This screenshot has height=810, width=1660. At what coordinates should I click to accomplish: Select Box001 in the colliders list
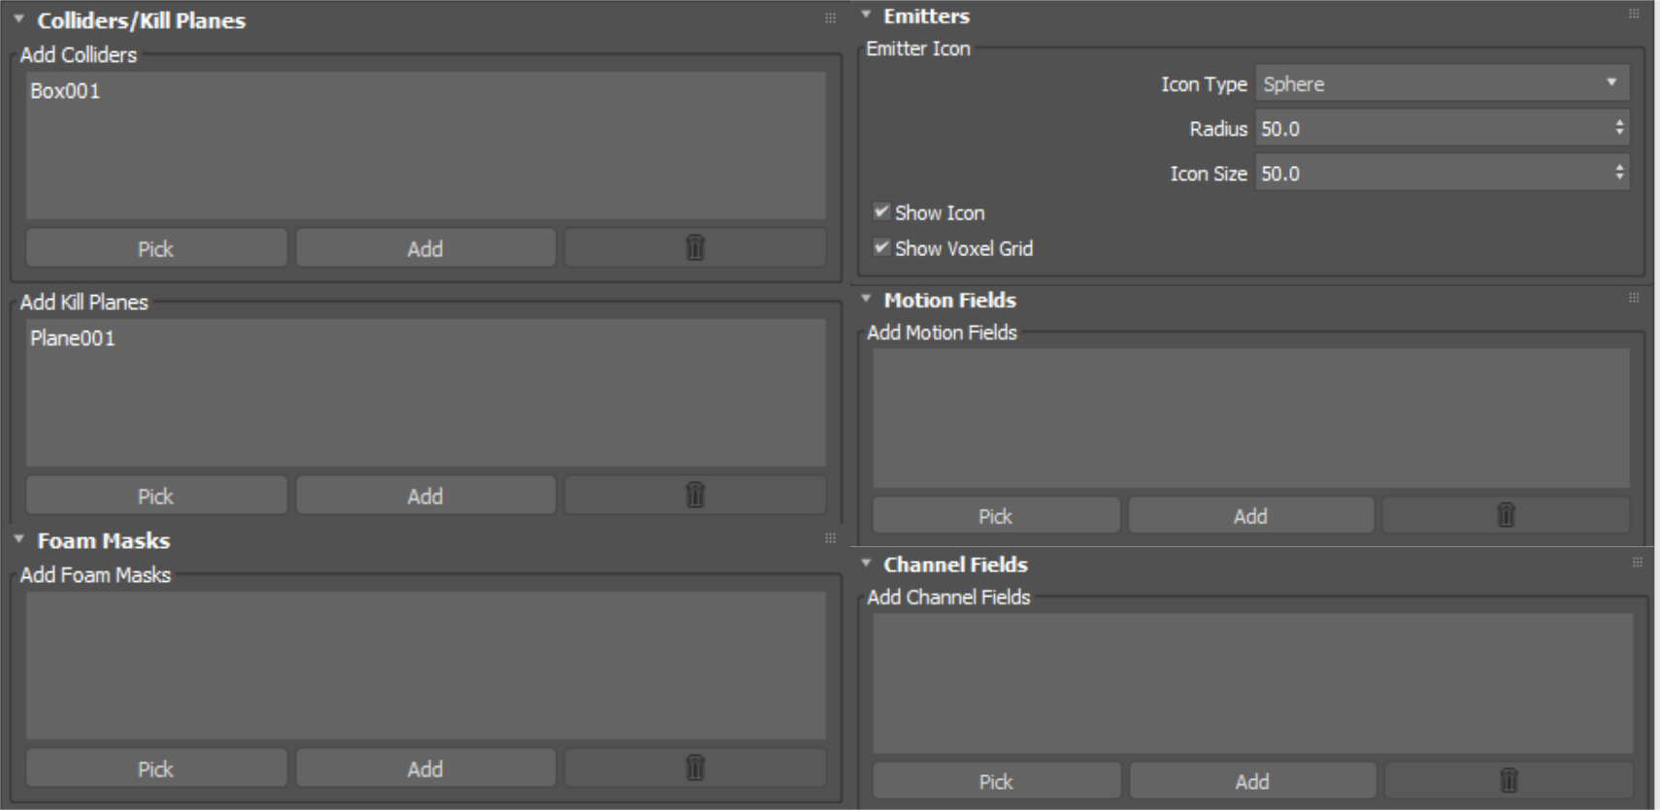(x=65, y=91)
